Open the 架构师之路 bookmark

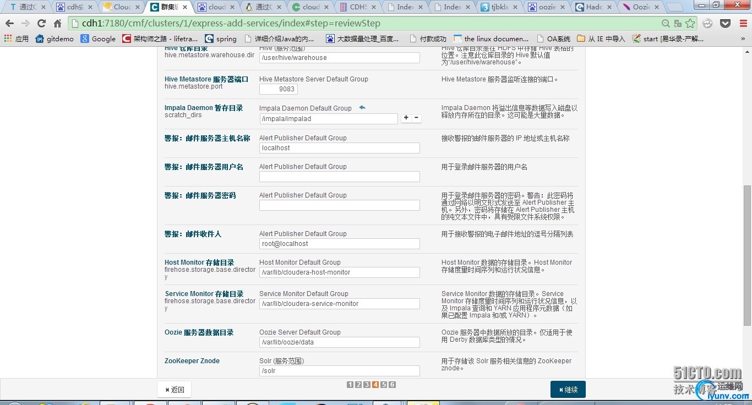pos(160,39)
